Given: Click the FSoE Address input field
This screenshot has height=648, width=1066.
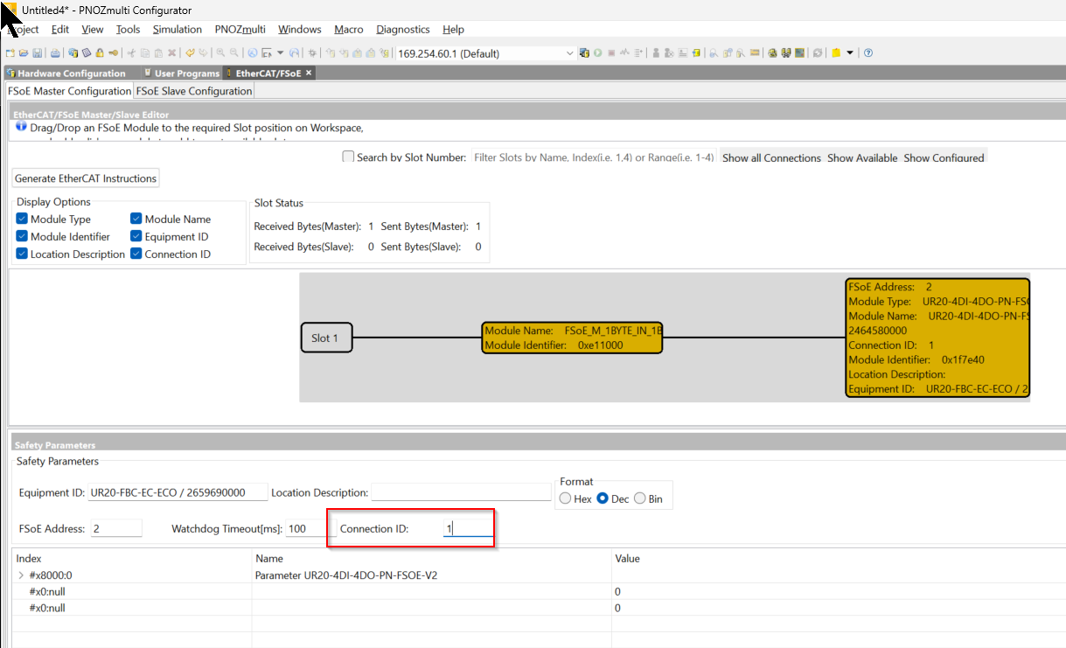Looking at the screenshot, I should click(115, 528).
